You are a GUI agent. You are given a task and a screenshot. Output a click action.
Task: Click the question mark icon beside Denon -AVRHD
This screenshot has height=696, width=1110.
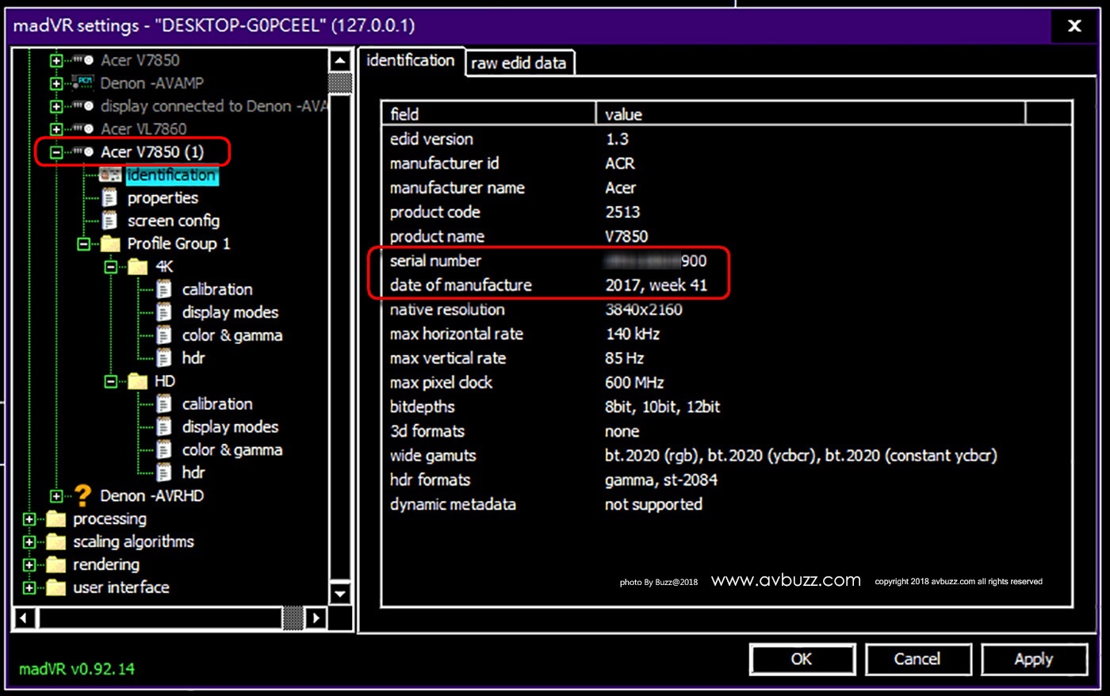pos(82,496)
